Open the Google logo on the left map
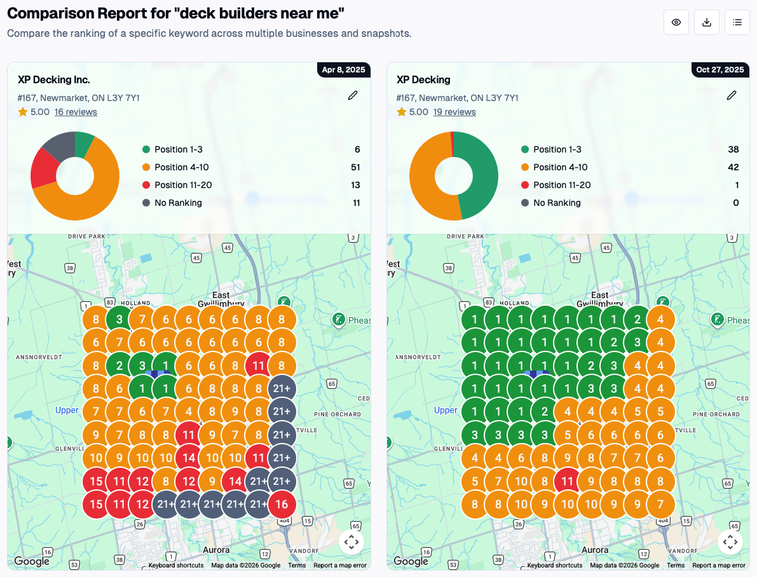This screenshot has width=757, height=577. point(32,560)
